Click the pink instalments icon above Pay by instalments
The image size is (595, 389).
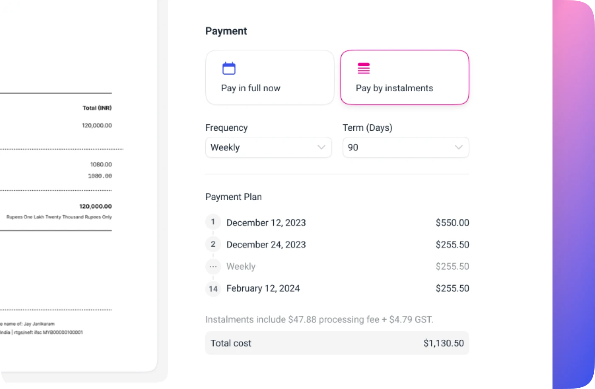[x=363, y=68]
